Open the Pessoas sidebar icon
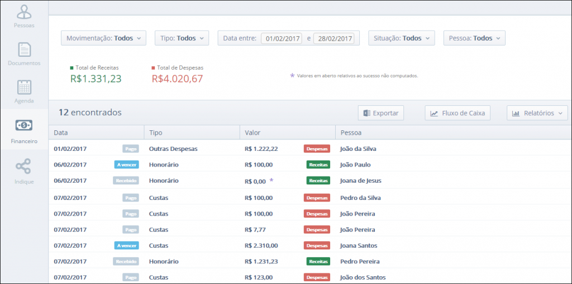 tap(24, 12)
